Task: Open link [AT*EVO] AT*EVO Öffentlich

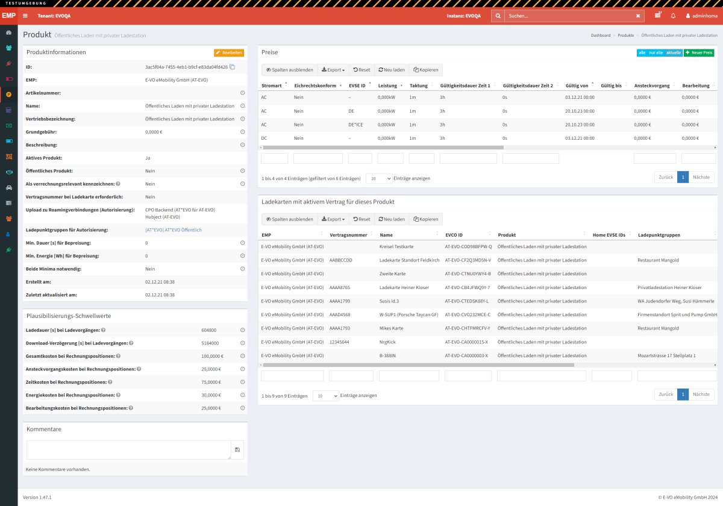Action: [174, 230]
